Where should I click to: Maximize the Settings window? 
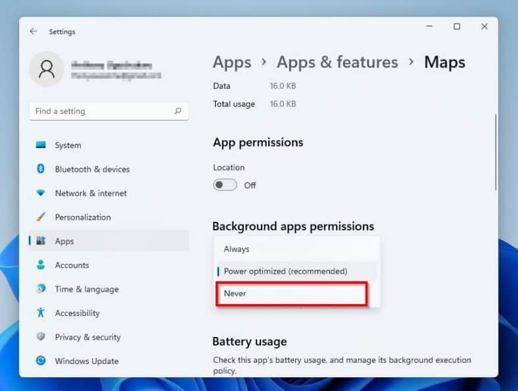(x=457, y=26)
